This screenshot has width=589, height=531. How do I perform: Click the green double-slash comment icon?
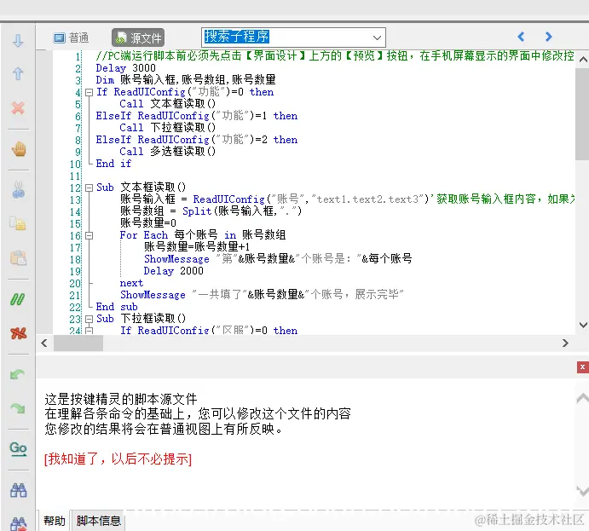point(18,299)
